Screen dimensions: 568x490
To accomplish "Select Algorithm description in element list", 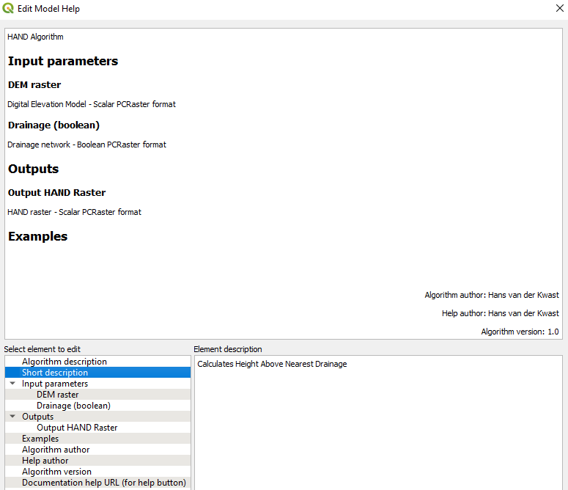I will [64, 362].
